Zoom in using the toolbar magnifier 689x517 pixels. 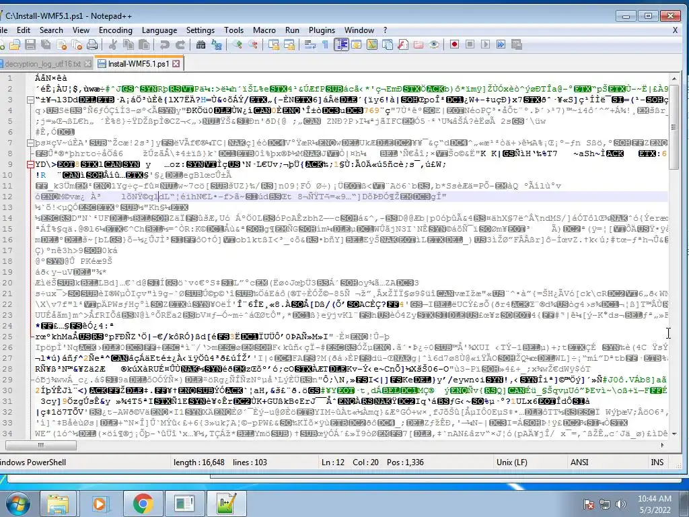(x=238, y=44)
